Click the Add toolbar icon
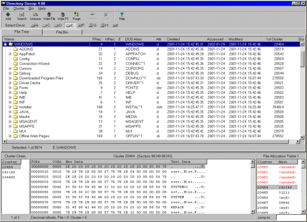The height and width of the screenshot is (222, 307). coord(7,15)
